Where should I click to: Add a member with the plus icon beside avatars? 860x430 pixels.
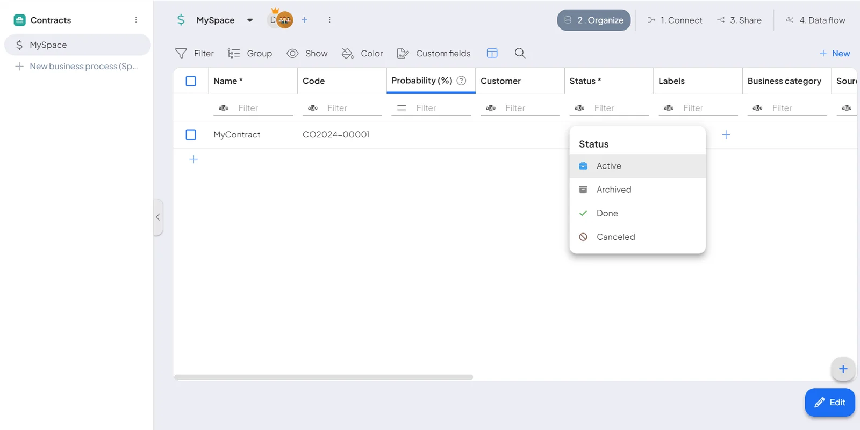coord(304,20)
